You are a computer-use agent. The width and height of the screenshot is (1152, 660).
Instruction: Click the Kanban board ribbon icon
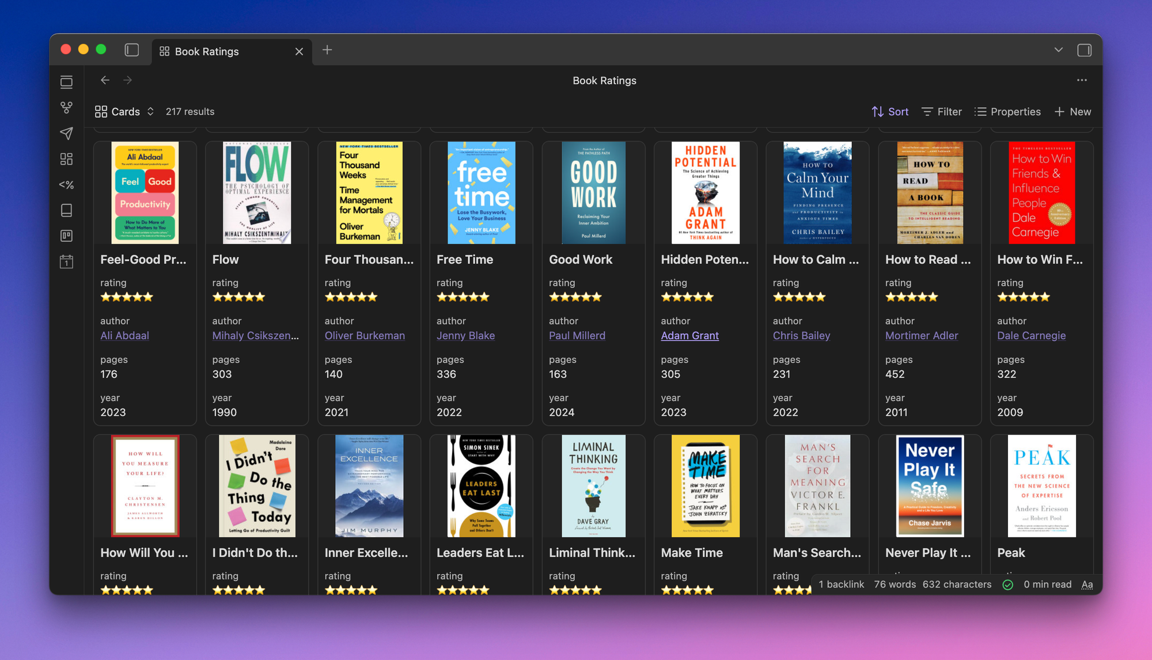click(x=66, y=236)
